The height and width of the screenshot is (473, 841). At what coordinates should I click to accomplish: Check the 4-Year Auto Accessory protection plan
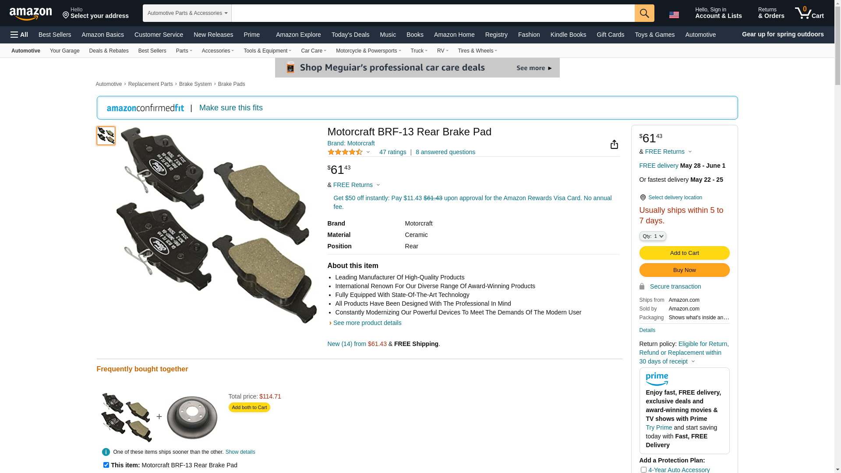tap(643, 469)
